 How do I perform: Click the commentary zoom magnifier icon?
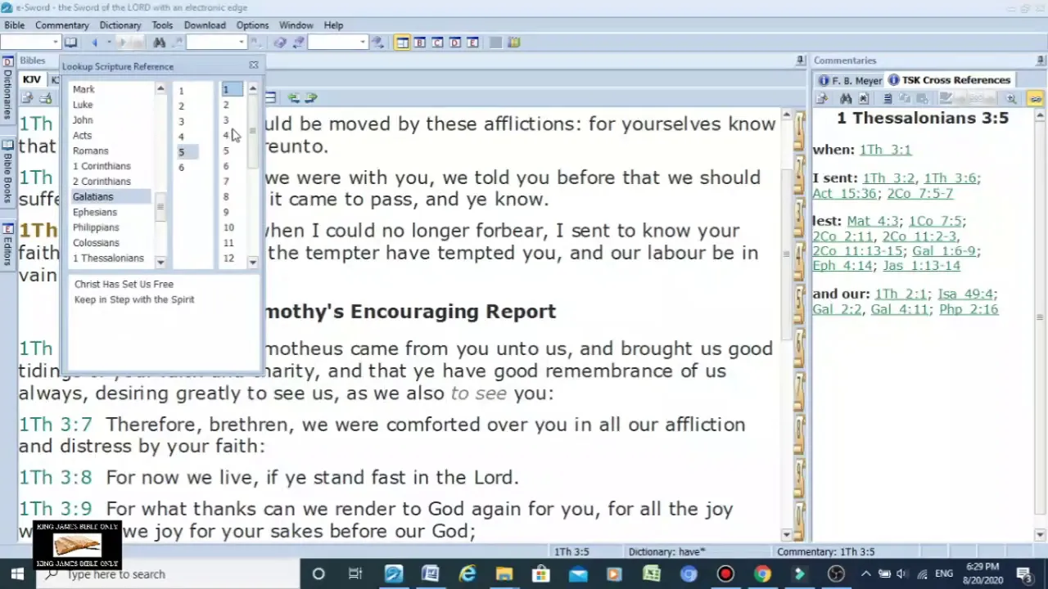coord(1011,98)
